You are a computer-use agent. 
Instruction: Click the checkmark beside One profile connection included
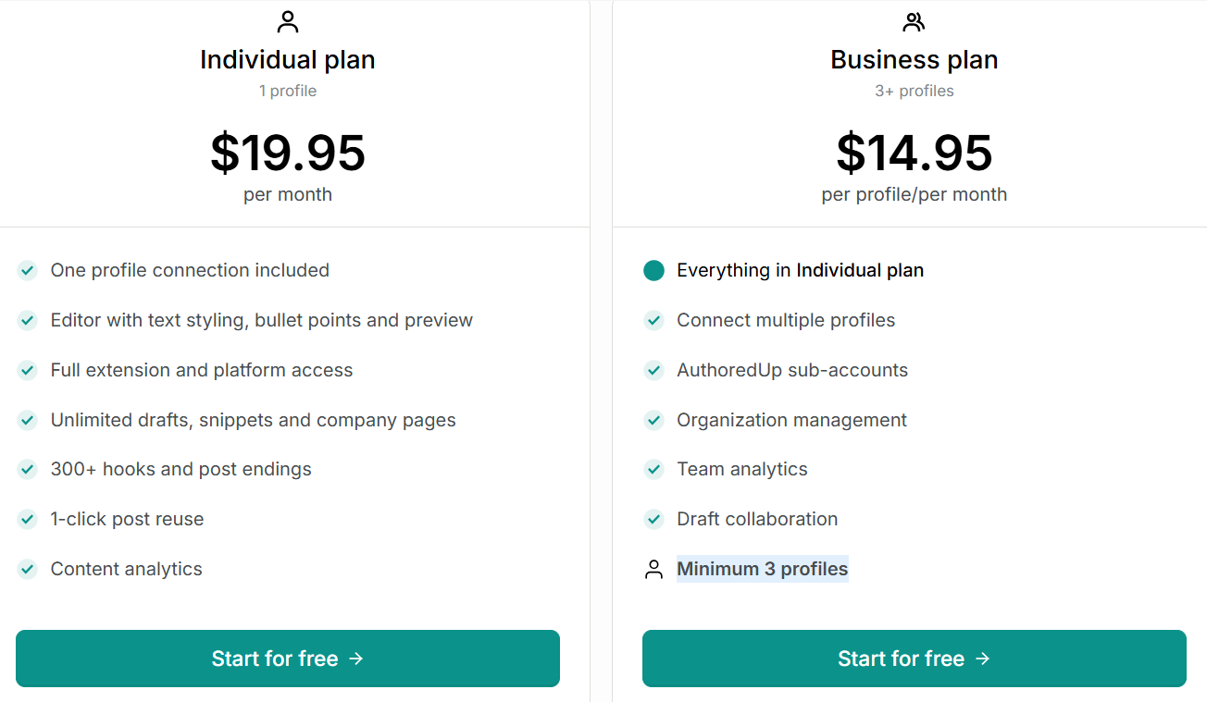click(27, 270)
